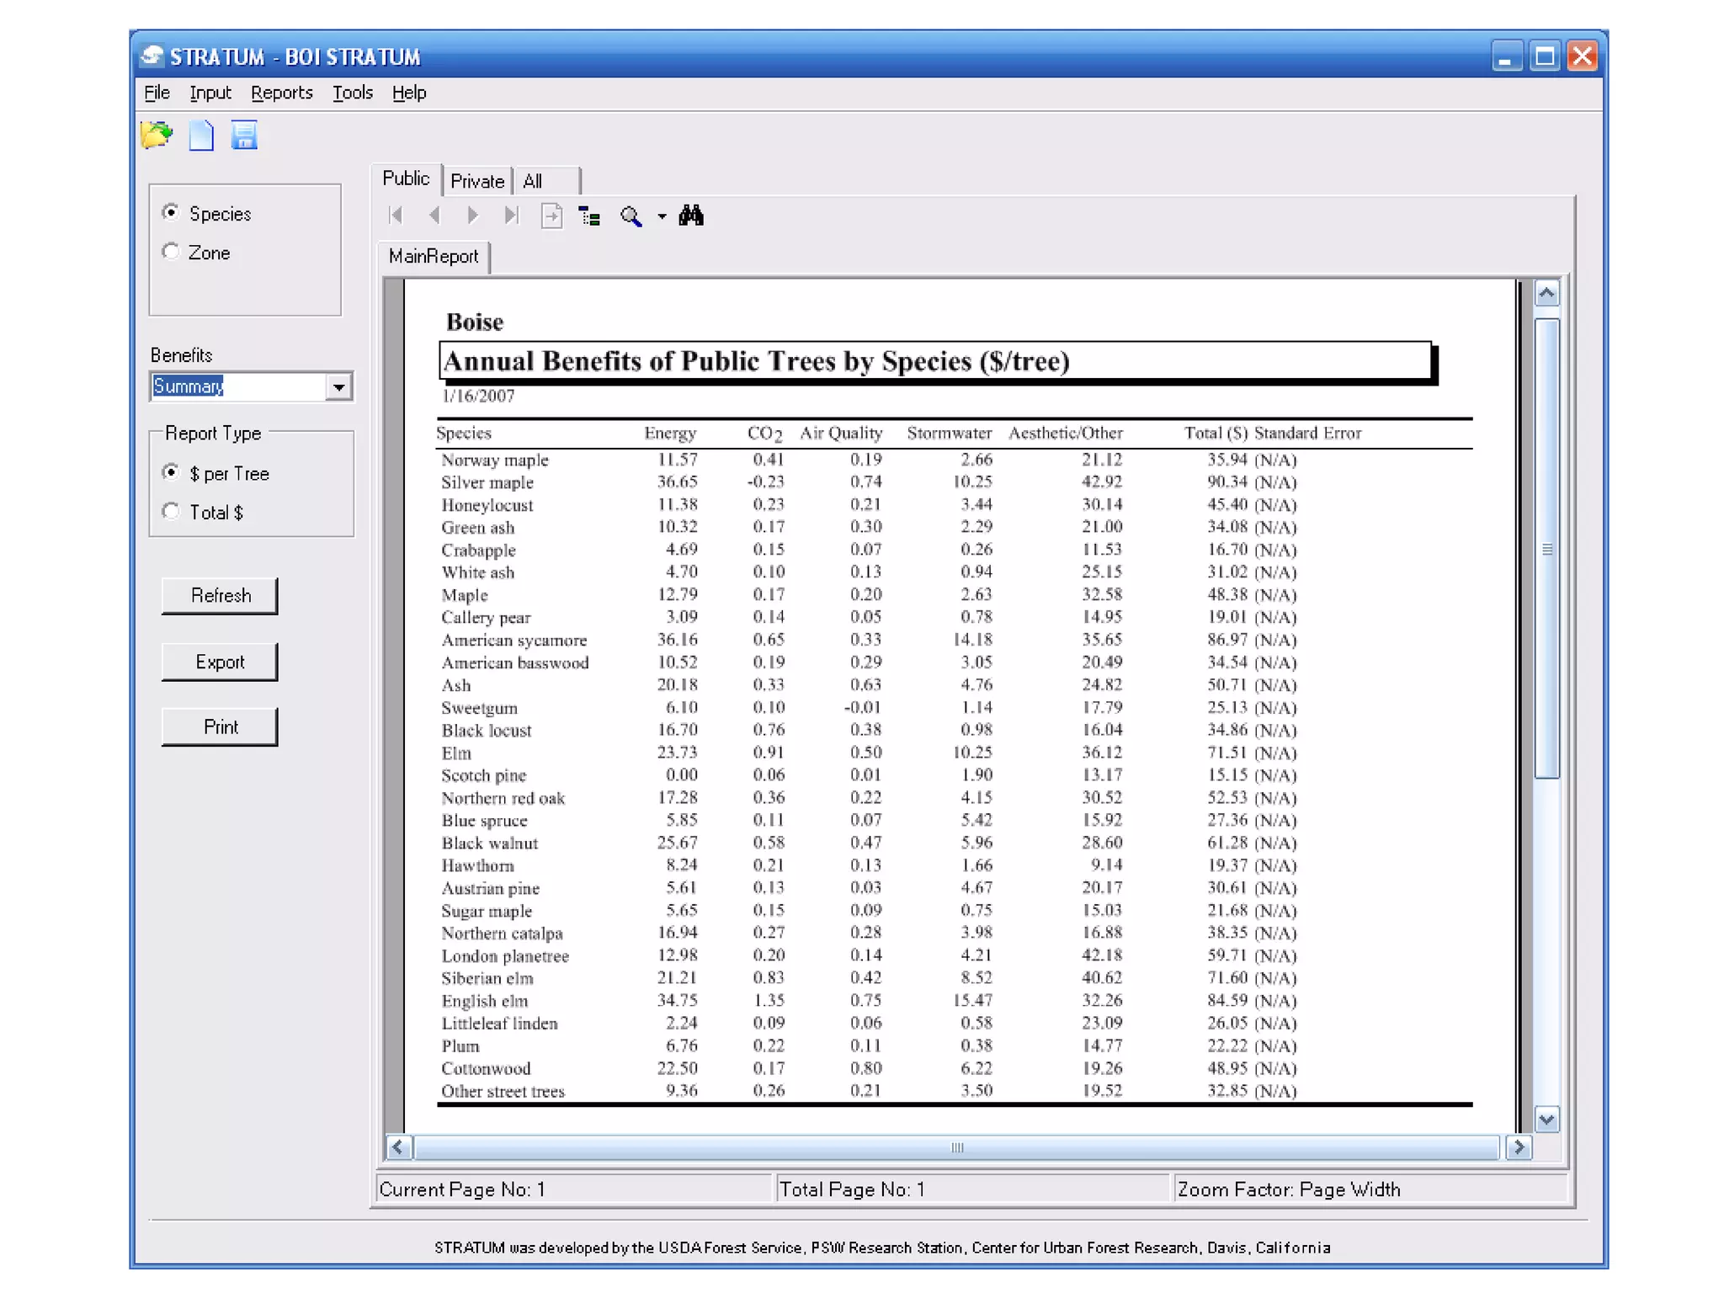
Task: Click the new document icon
Action: tap(201, 135)
